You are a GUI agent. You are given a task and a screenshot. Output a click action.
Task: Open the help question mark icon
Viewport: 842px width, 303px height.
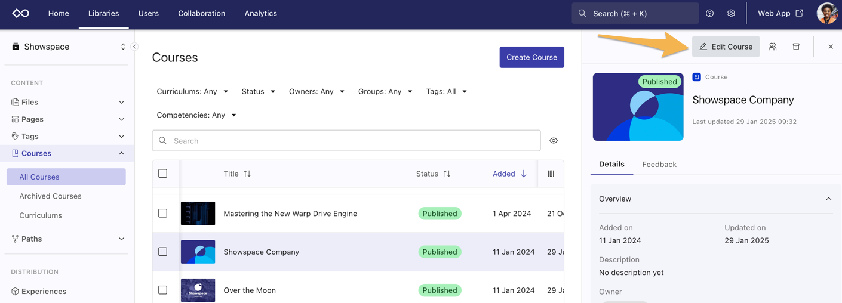click(x=709, y=13)
